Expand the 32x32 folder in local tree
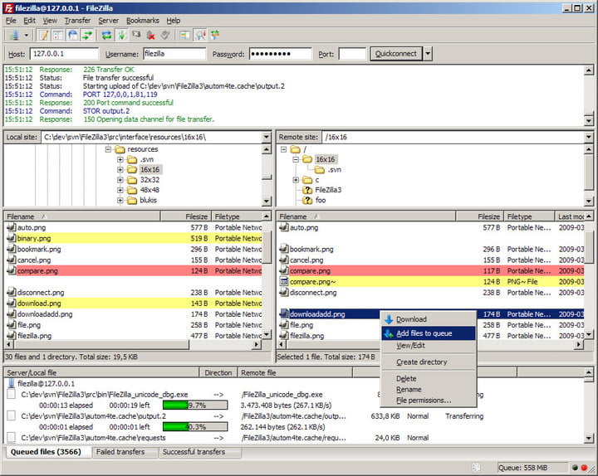This screenshot has width=598, height=476. click(x=120, y=179)
